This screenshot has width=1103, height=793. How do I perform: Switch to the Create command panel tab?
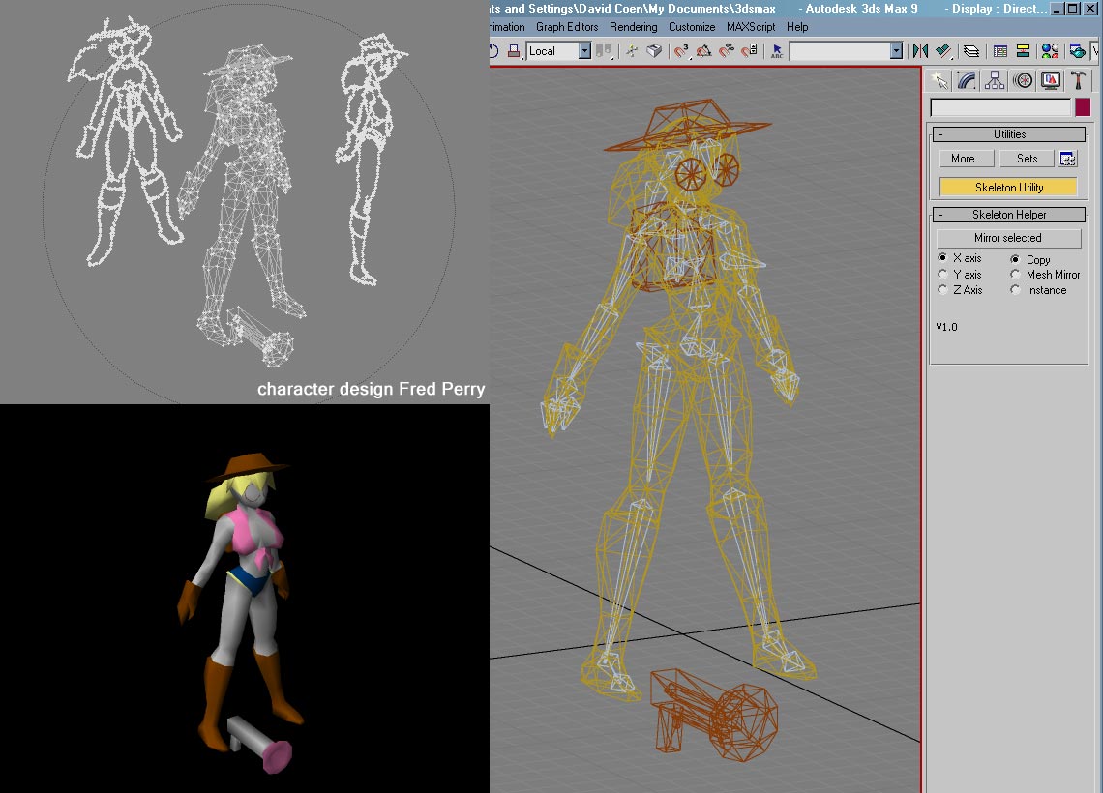tap(939, 81)
